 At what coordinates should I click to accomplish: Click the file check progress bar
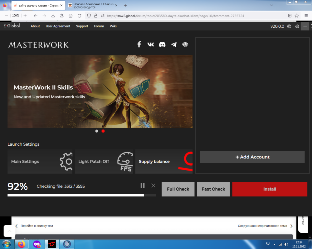(81, 195)
